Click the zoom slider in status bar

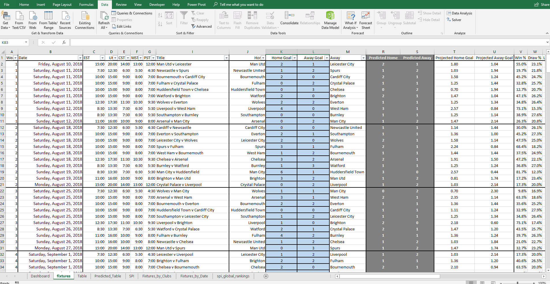point(517,283)
